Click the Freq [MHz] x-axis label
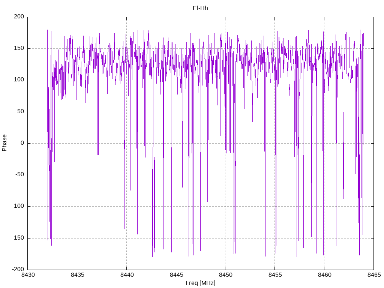Viewport: 384px width, 288px height. click(x=200, y=283)
